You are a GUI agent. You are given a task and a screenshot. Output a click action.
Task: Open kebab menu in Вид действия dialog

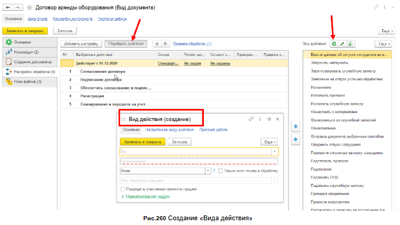coord(260,119)
